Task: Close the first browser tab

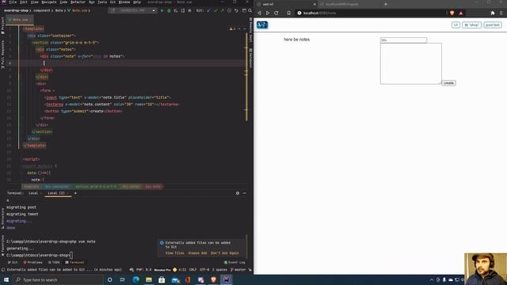Action: coord(314,4)
